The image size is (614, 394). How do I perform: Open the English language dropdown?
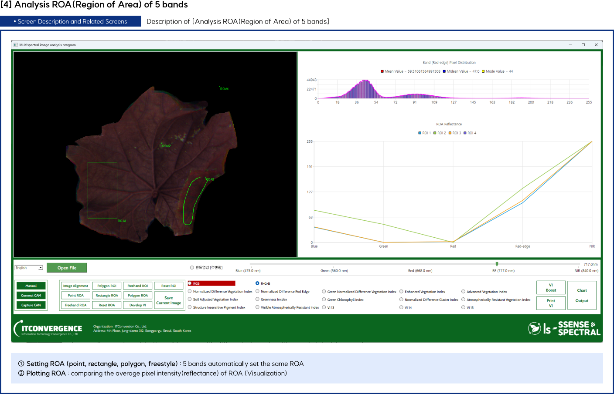tap(41, 268)
